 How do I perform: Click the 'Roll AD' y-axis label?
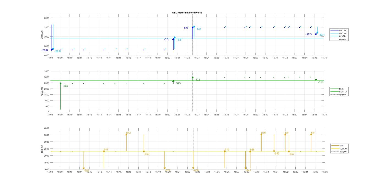point(42,149)
